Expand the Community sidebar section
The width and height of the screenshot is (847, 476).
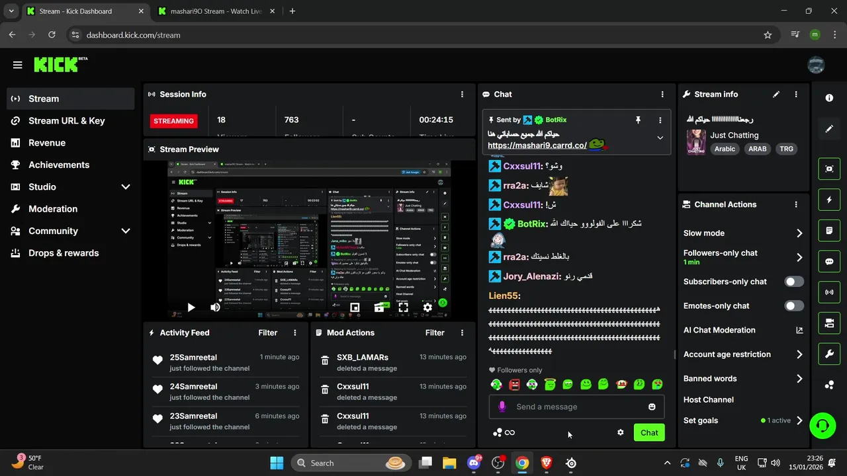click(x=126, y=231)
